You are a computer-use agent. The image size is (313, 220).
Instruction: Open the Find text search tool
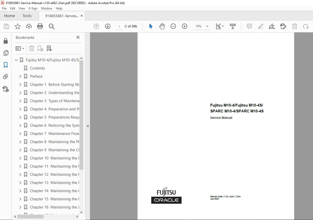coord(52,26)
